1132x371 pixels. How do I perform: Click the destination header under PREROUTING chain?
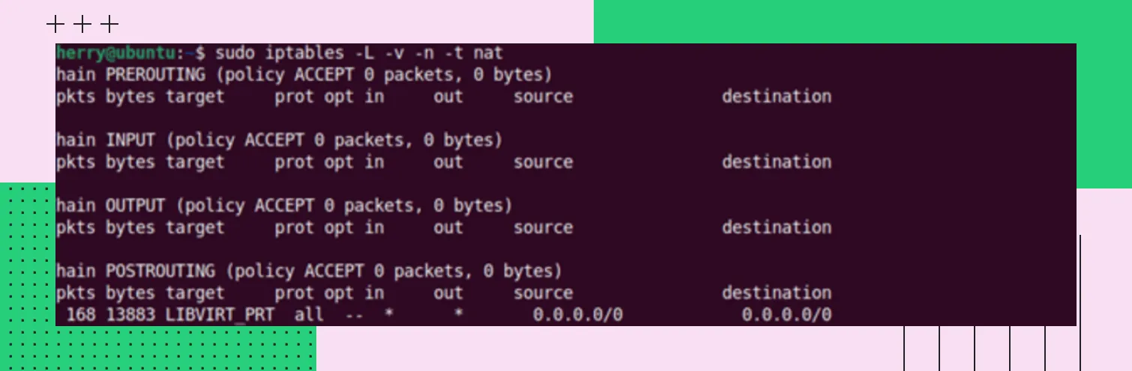[x=777, y=96]
